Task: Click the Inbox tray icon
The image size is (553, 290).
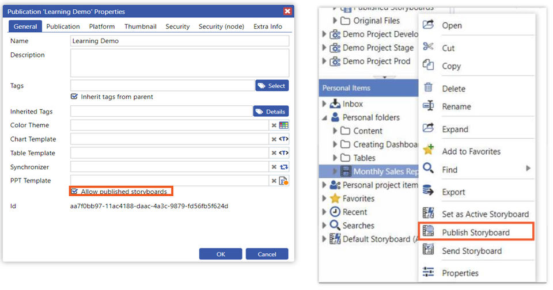Action: click(x=335, y=104)
